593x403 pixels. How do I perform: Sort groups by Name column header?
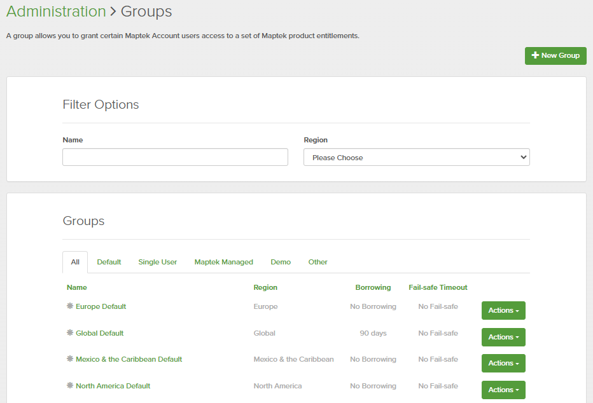(x=77, y=287)
